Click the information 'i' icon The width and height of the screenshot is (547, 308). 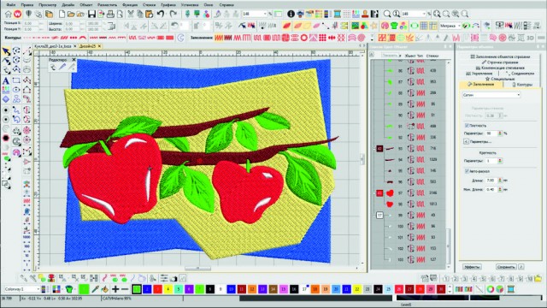(291, 14)
